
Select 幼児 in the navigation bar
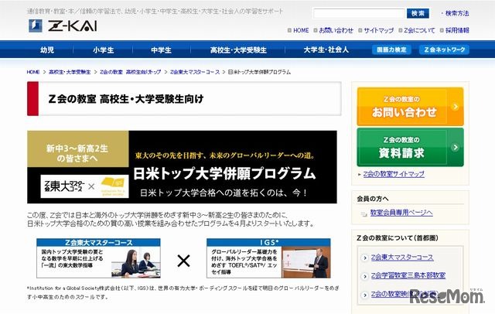(47, 49)
